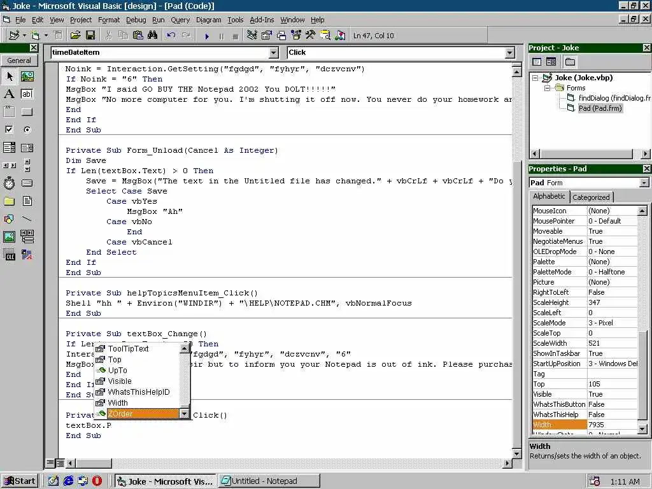Click View Object in Project panel
The image size is (652, 489).
coord(551,62)
